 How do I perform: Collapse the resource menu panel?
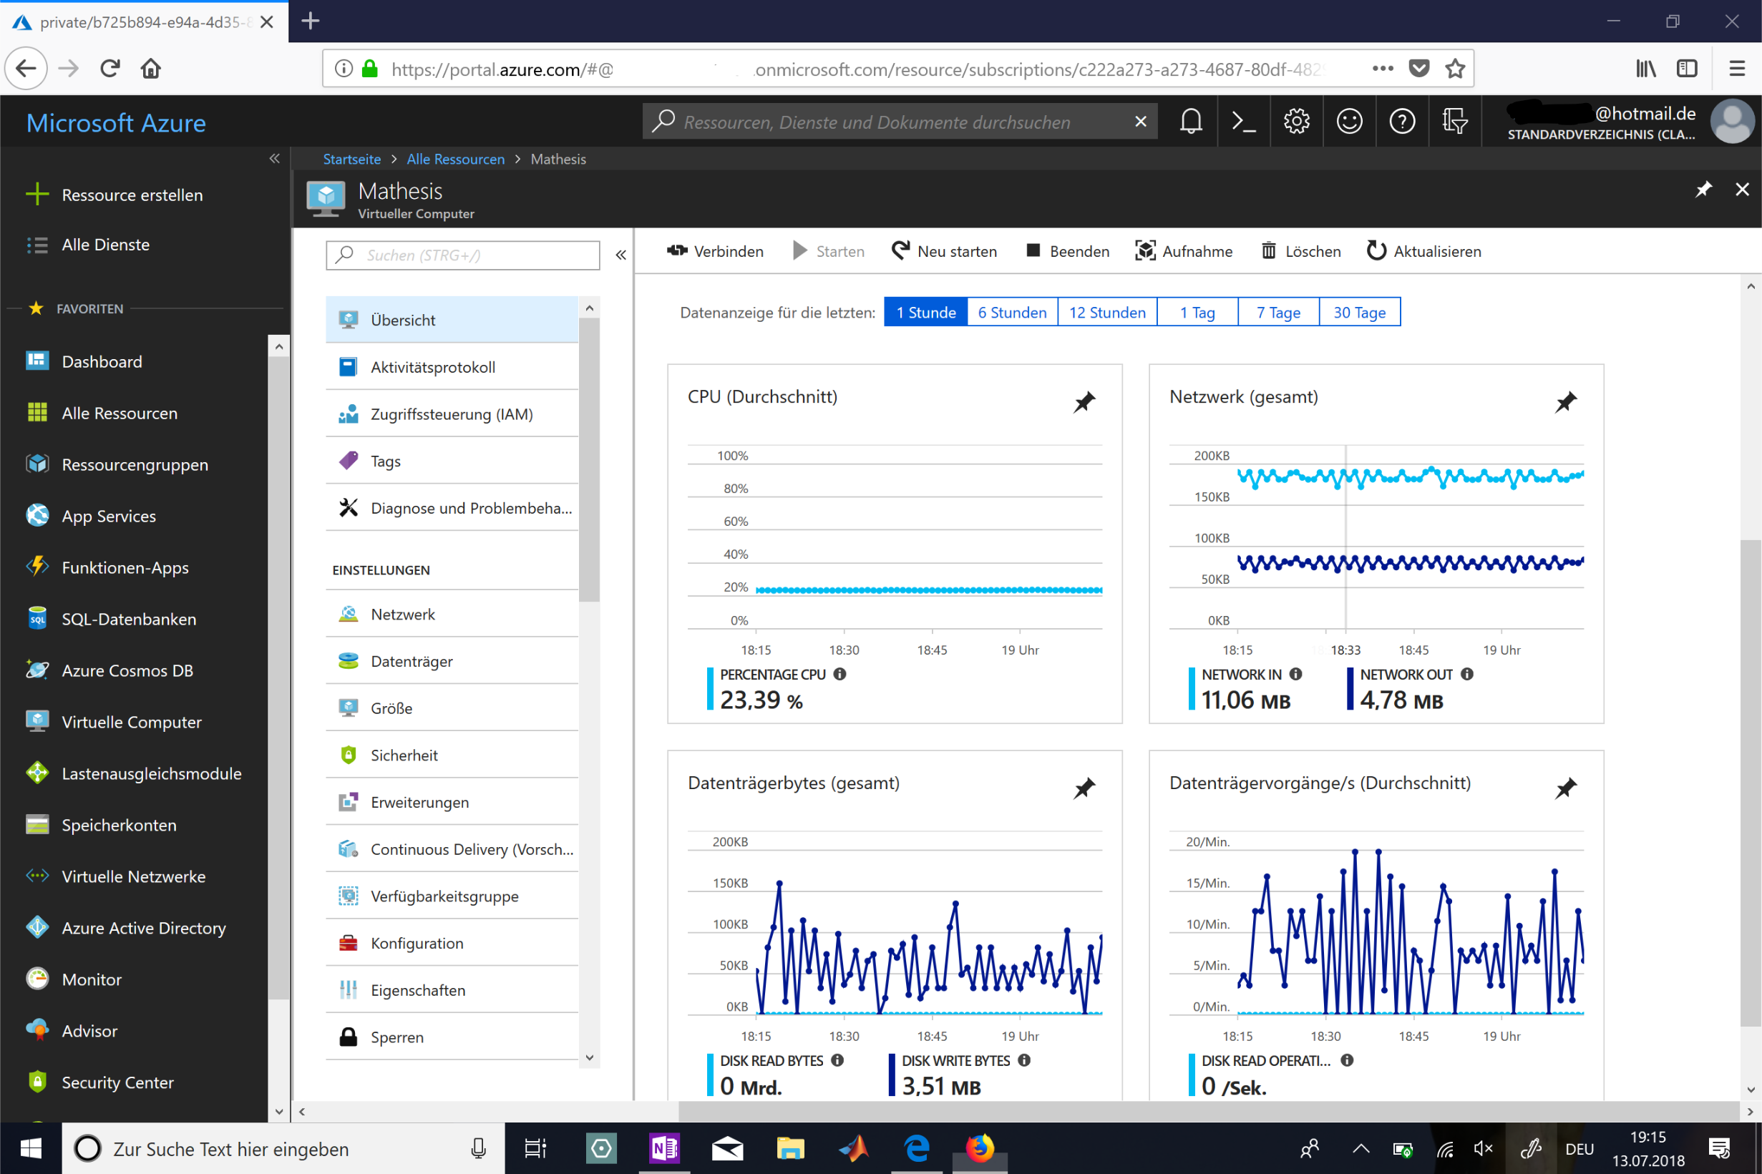pyautogui.click(x=620, y=255)
